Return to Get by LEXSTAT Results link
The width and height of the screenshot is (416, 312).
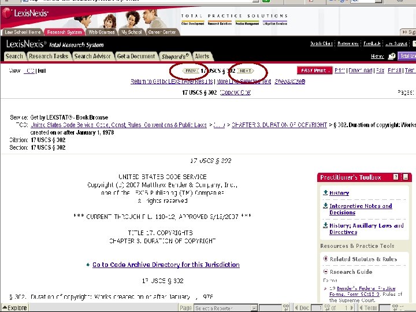pos(172,81)
